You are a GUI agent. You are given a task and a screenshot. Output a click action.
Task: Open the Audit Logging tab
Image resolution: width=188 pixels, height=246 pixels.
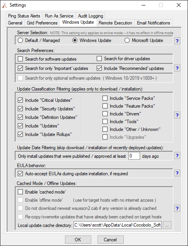point(91,16)
